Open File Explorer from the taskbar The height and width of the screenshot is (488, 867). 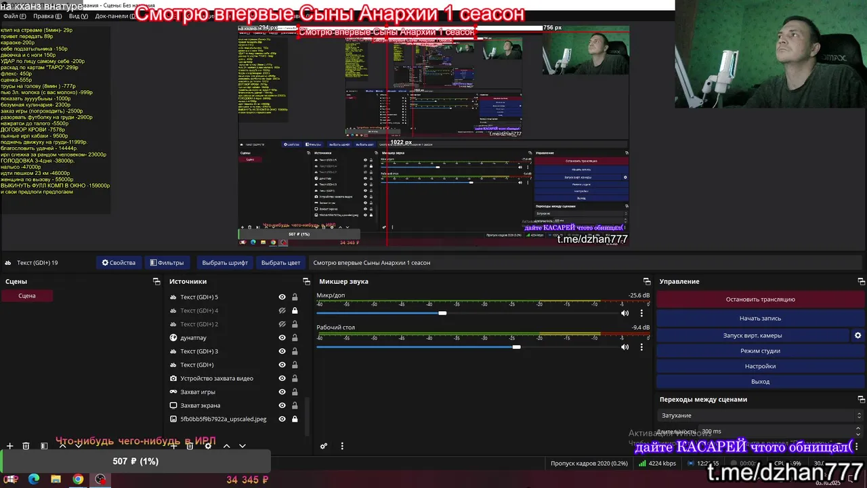(56, 479)
